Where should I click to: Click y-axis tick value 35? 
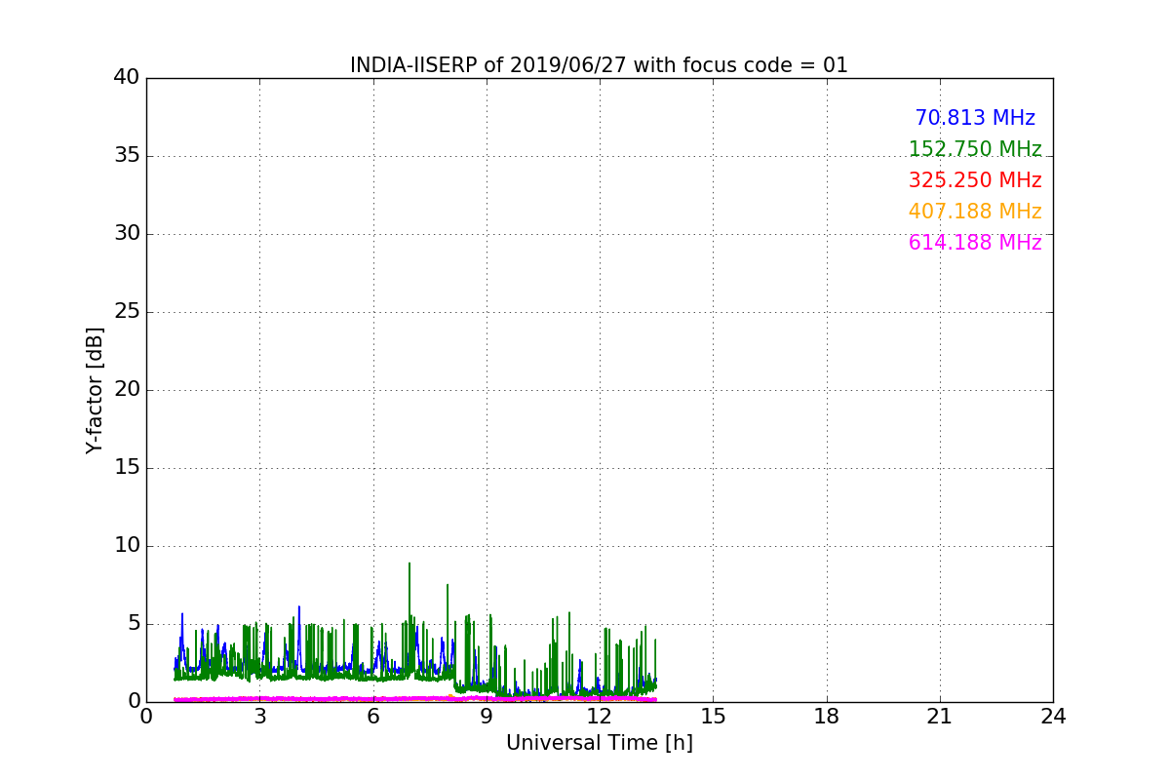(127, 156)
